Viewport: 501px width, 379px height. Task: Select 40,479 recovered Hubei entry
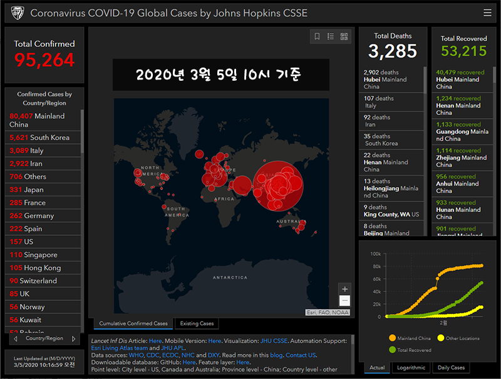pos(462,79)
